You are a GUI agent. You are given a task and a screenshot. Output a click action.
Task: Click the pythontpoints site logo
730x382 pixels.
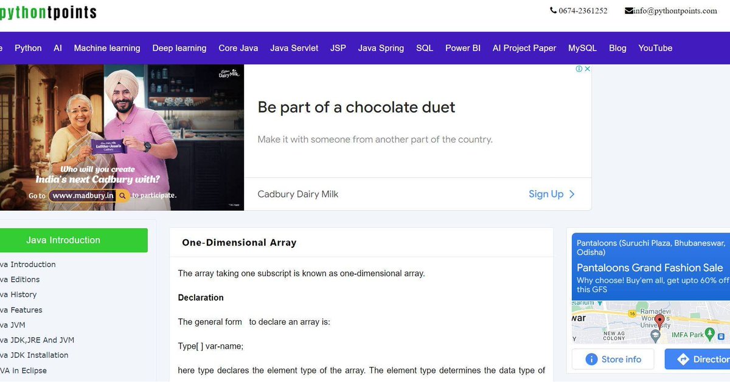pyautogui.click(x=48, y=13)
